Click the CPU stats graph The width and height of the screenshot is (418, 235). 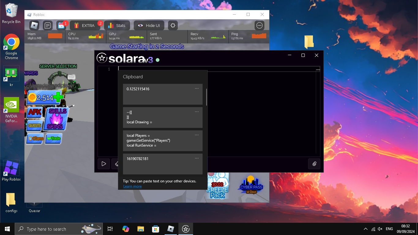(x=96, y=36)
